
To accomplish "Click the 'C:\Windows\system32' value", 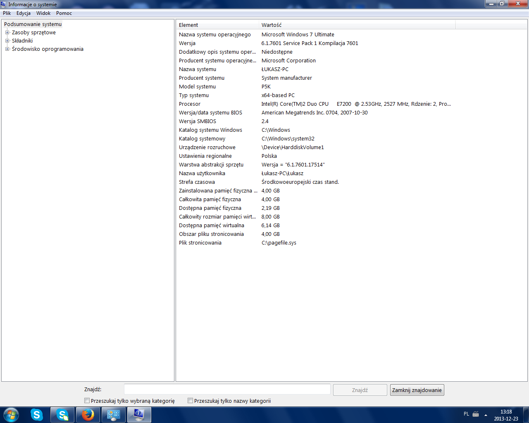I will [x=288, y=138].
